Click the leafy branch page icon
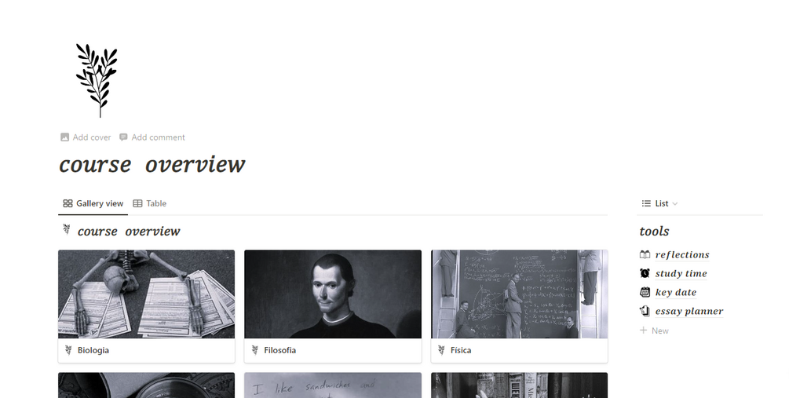The image size is (789, 398). (97, 81)
